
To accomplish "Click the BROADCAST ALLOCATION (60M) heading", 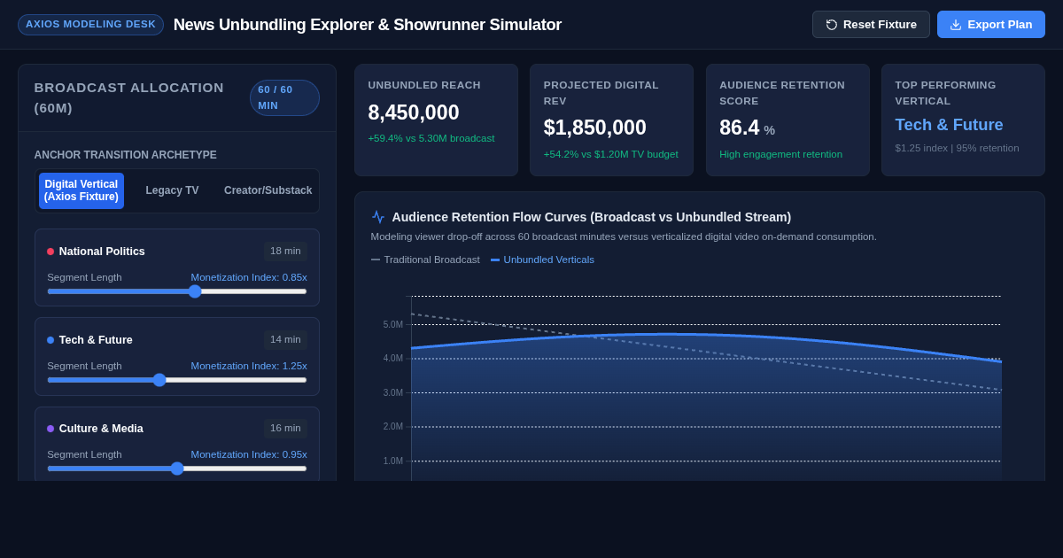I will [x=129, y=97].
